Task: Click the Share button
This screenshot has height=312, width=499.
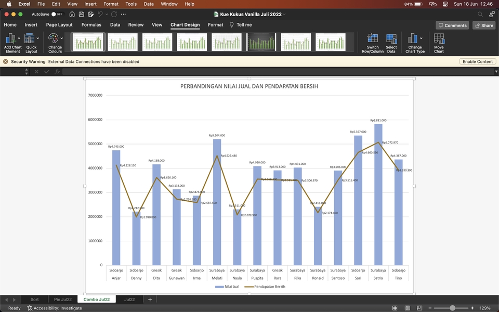Action: tap(484, 25)
